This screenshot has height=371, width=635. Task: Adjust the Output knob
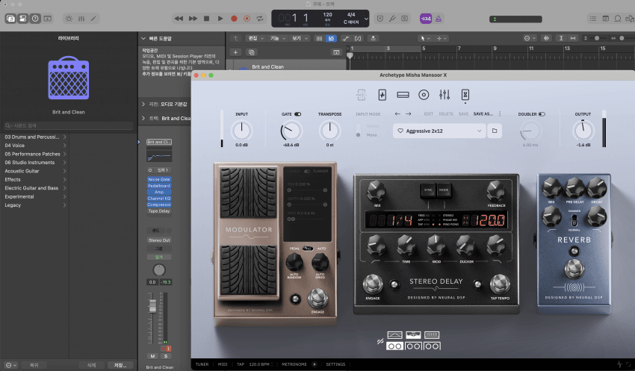(583, 131)
